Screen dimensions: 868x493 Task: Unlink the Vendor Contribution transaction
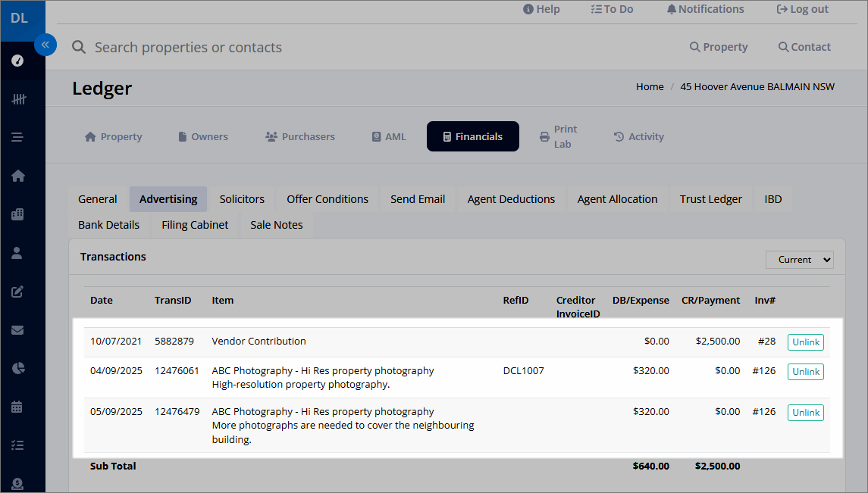click(x=805, y=342)
